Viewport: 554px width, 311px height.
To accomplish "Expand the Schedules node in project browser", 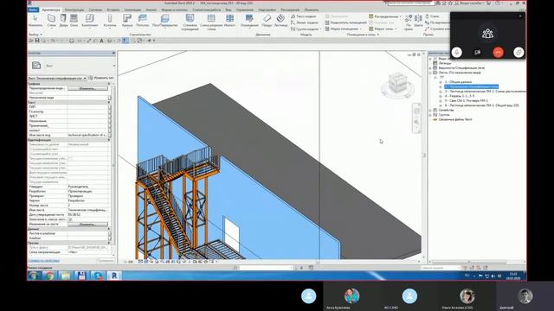I will [431, 67].
